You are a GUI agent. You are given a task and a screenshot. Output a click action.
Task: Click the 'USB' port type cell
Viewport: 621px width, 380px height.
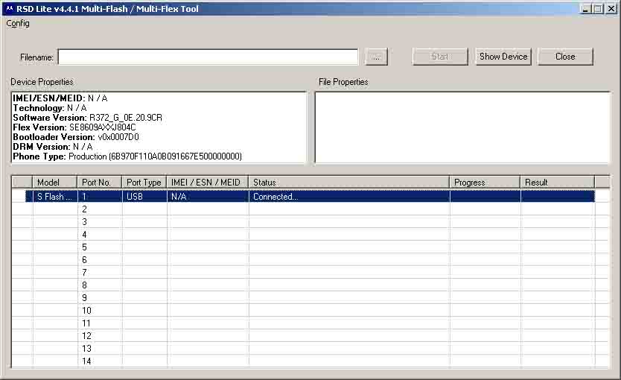point(144,197)
